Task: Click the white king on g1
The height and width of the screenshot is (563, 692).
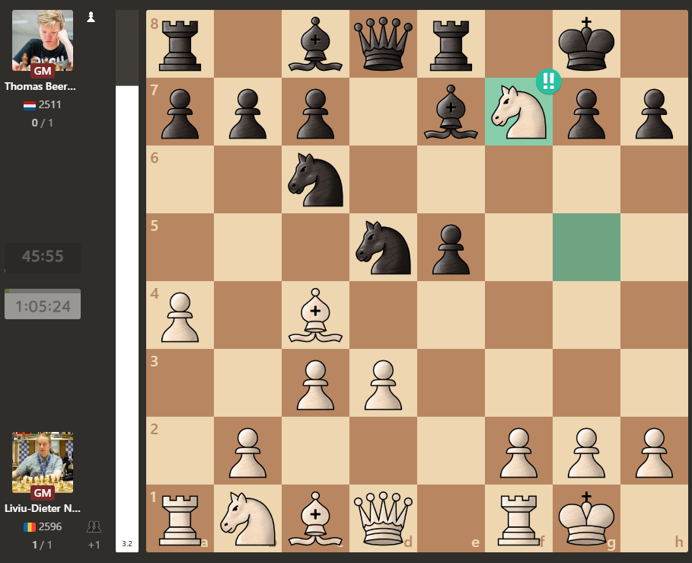Action: click(586, 518)
